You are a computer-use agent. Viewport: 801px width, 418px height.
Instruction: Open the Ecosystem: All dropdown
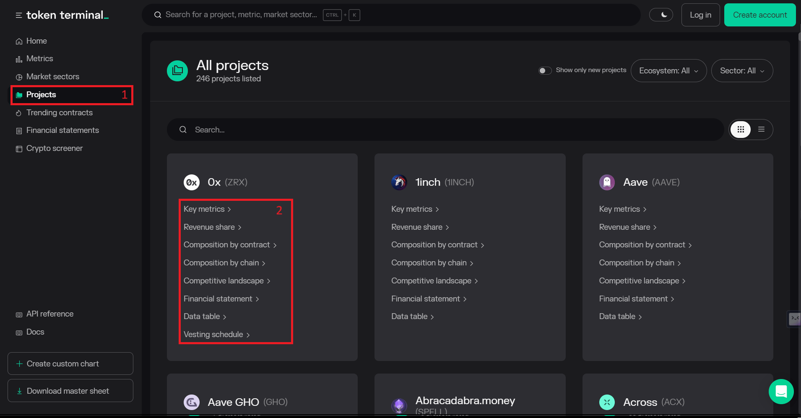[668, 71]
